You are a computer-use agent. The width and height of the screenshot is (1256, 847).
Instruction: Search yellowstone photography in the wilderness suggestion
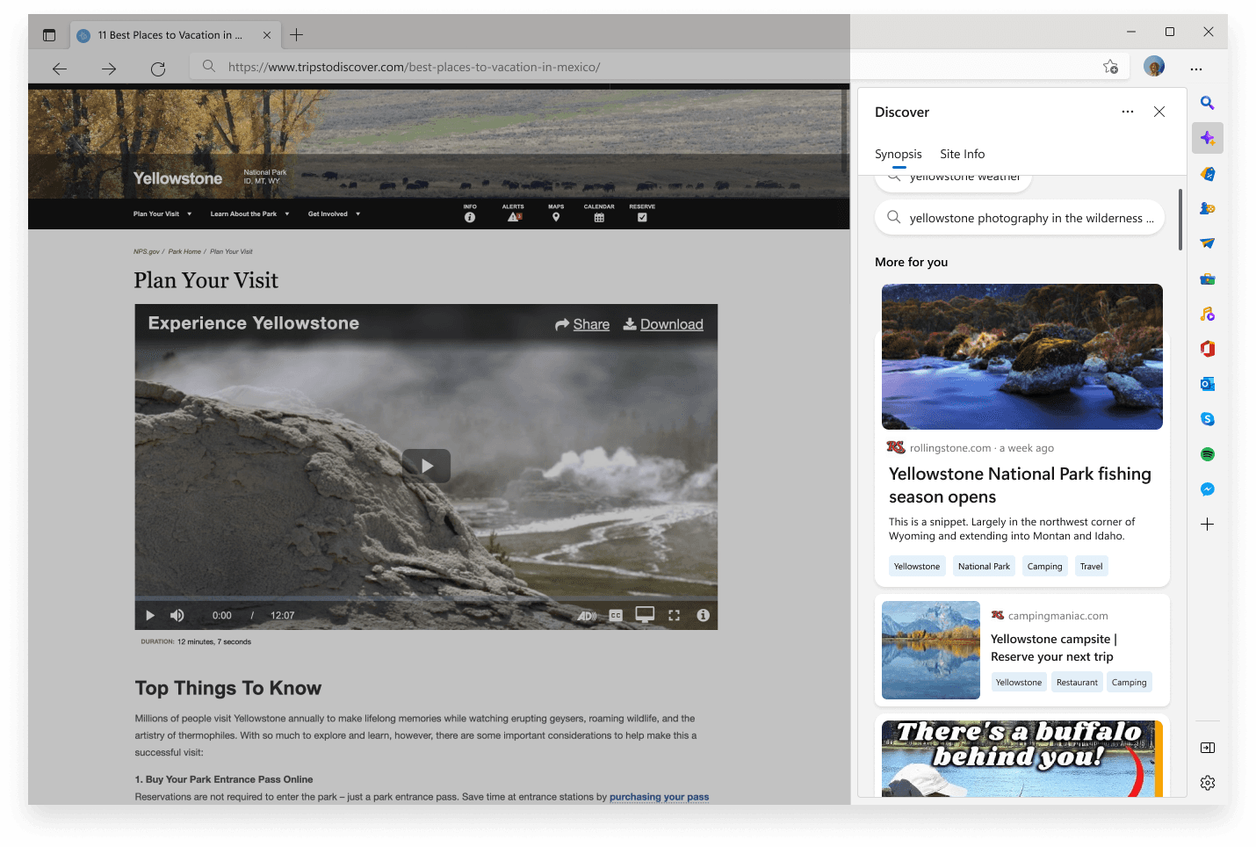[x=1020, y=218]
